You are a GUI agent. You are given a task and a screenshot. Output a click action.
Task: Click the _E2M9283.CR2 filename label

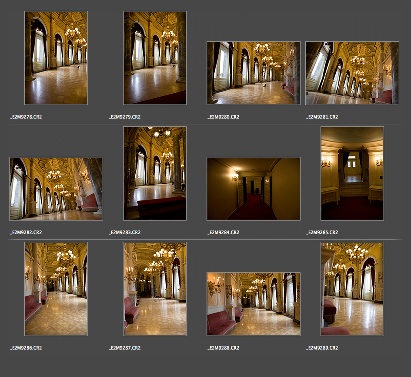pyautogui.click(x=125, y=232)
